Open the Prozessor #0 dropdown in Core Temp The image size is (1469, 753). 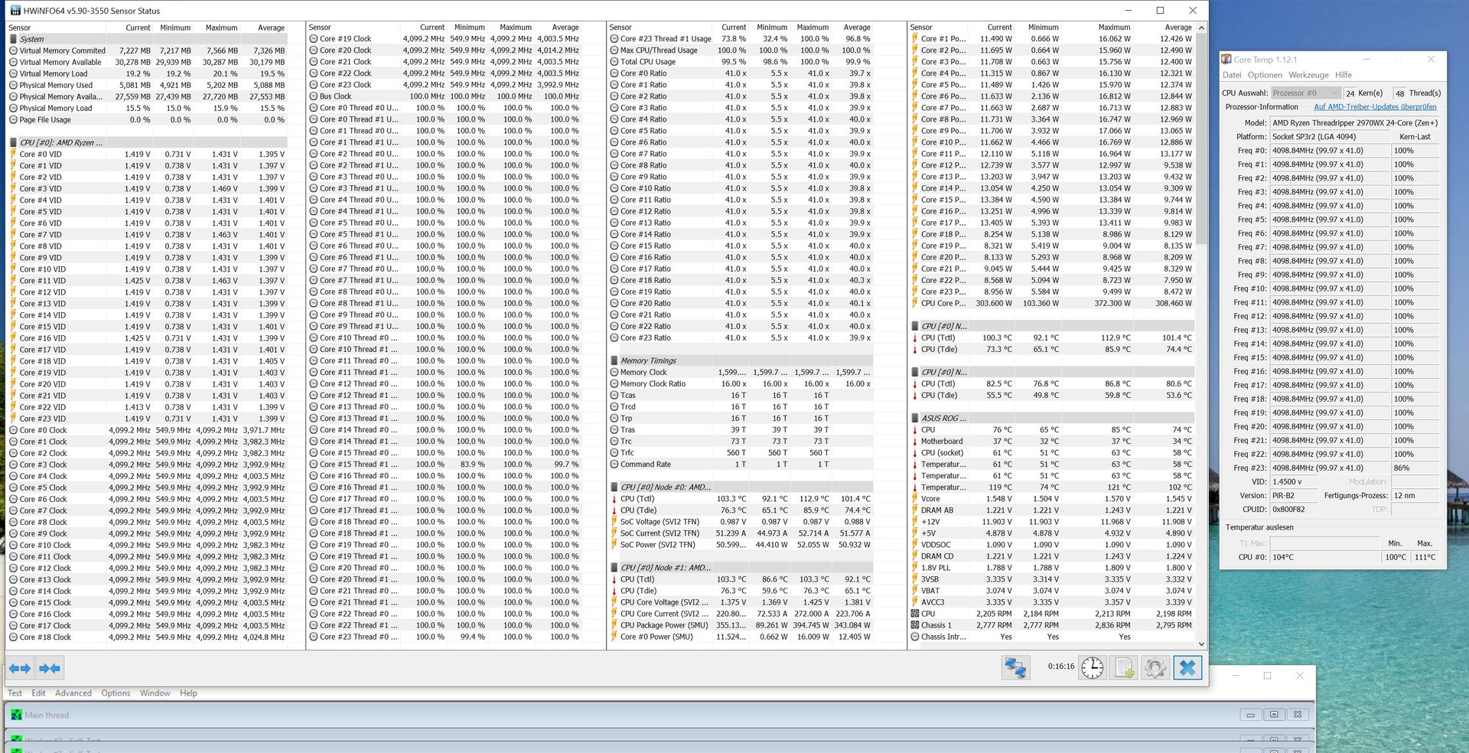pos(1305,93)
